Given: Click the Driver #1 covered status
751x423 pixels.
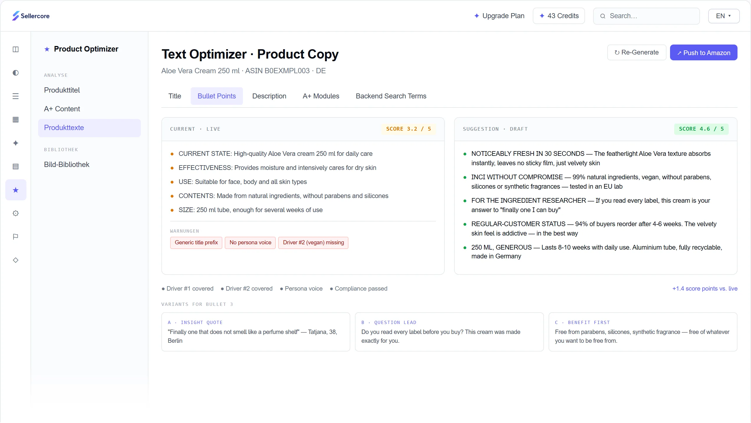Looking at the screenshot, I should (x=187, y=289).
